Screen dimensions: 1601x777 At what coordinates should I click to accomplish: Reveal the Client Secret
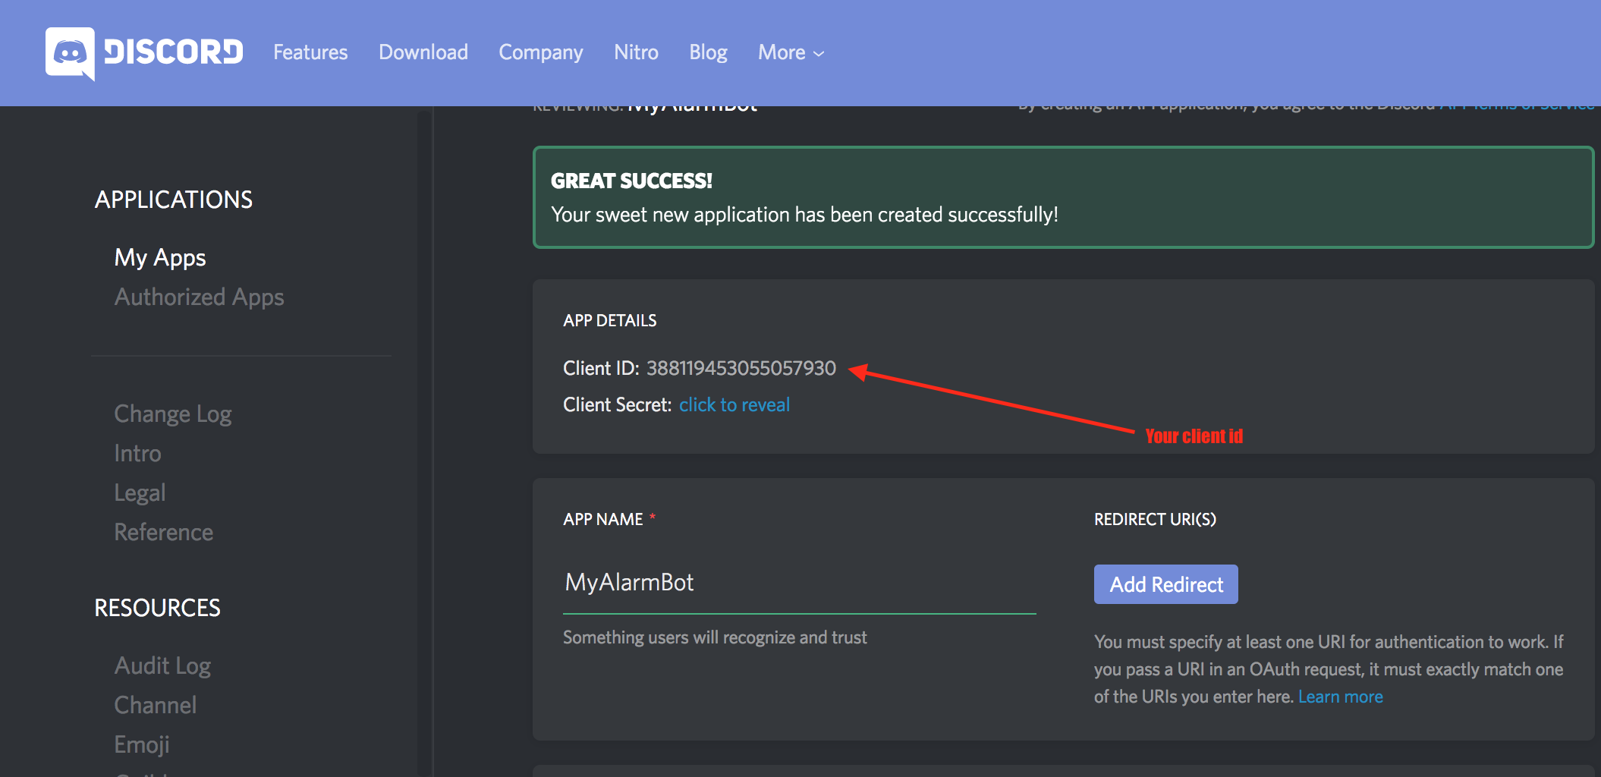734,404
